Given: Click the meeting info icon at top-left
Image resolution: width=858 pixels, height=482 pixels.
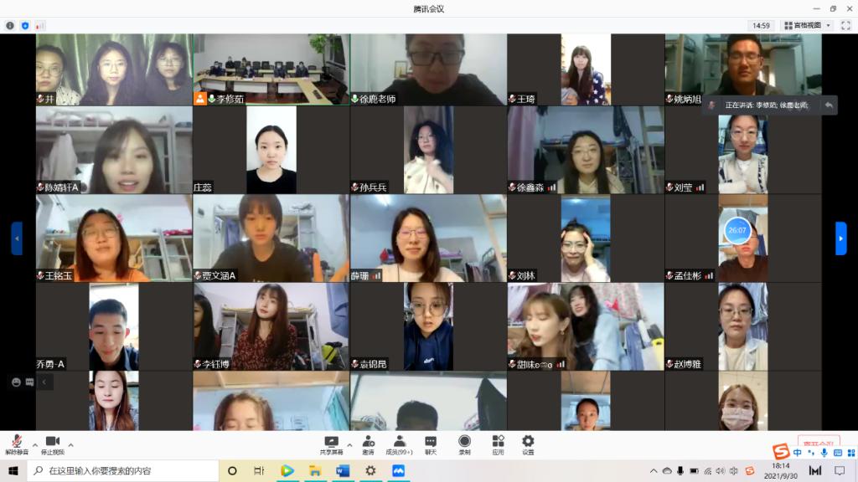Looking at the screenshot, I should click(x=10, y=26).
